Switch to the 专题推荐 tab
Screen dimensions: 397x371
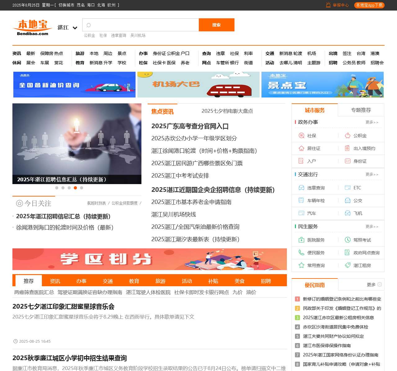pyautogui.click(x=361, y=110)
